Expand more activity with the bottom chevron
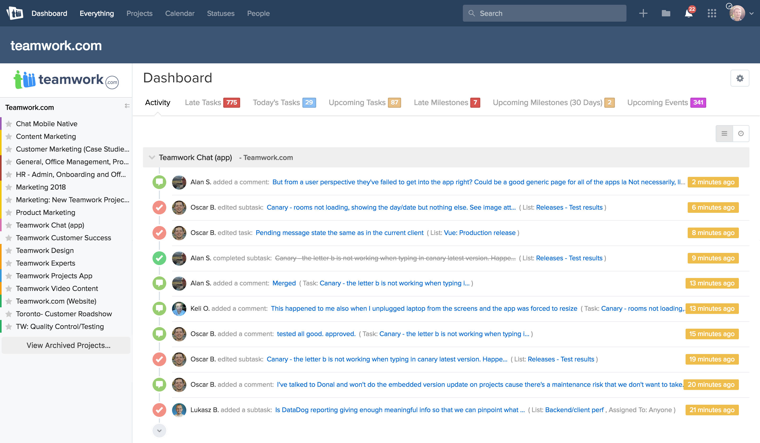This screenshot has width=760, height=443. (159, 431)
